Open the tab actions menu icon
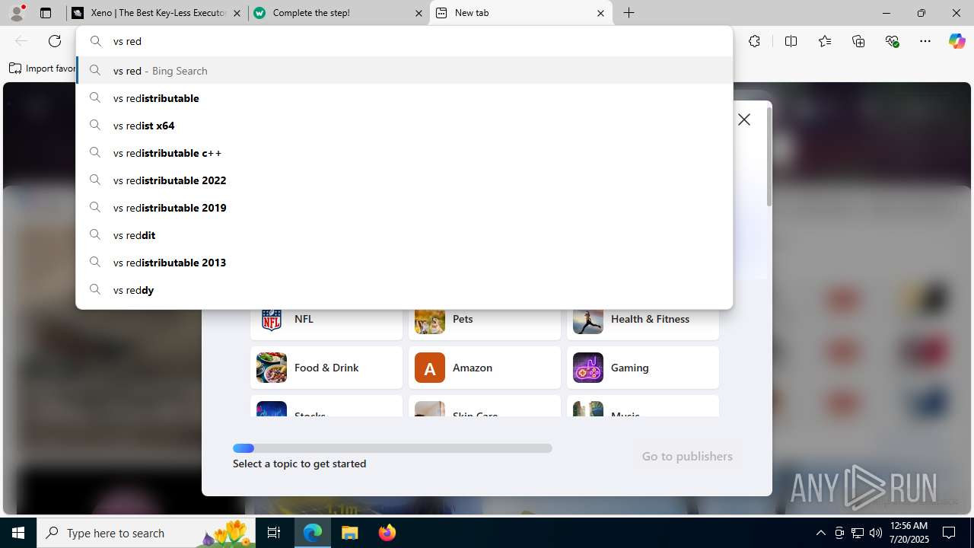This screenshot has height=548, width=974. pyautogui.click(x=46, y=13)
